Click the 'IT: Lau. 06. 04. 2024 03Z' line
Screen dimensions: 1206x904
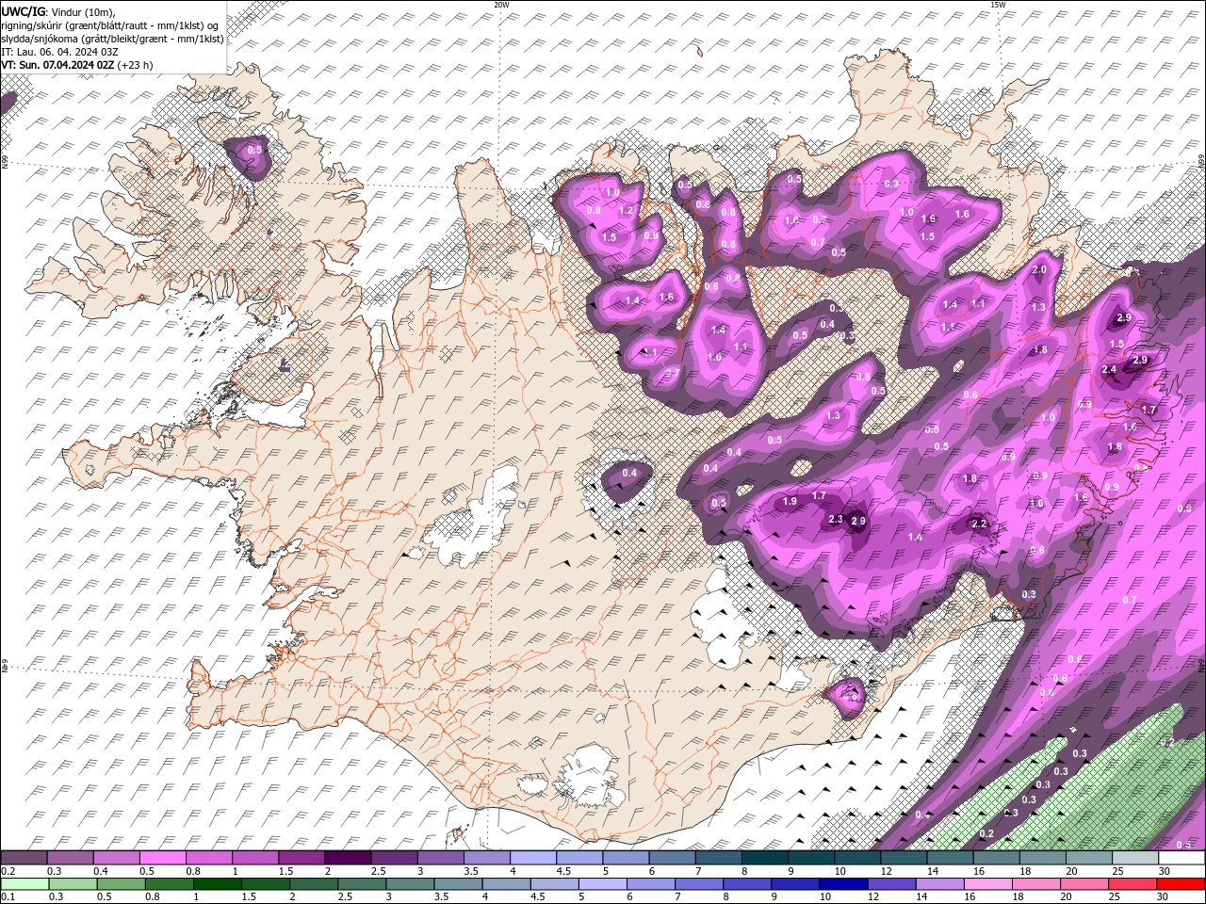point(58,52)
